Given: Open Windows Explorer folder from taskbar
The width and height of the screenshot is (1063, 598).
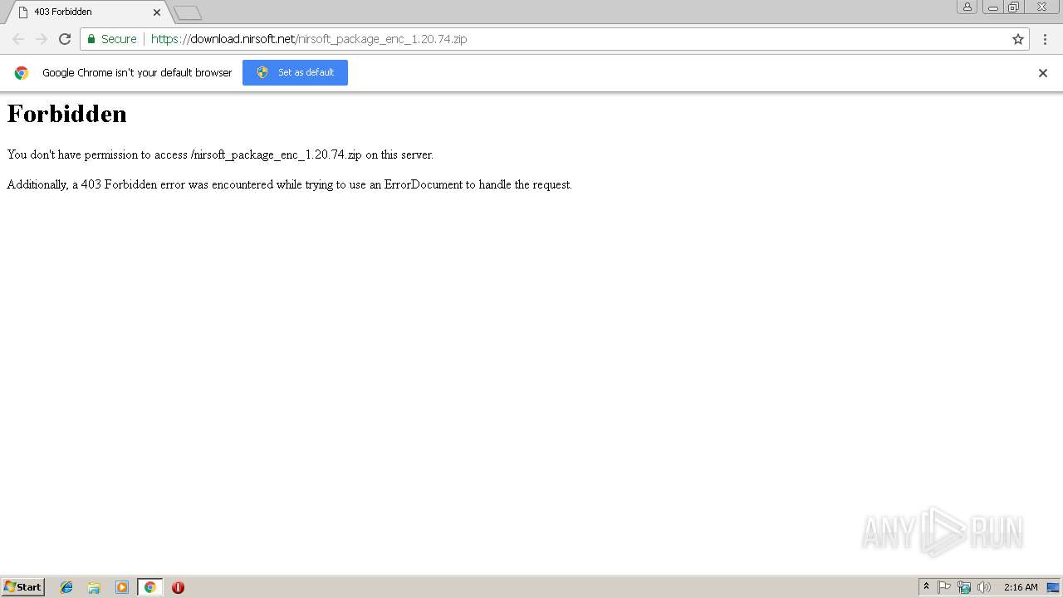Looking at the screenshot, I should (94, 587).
